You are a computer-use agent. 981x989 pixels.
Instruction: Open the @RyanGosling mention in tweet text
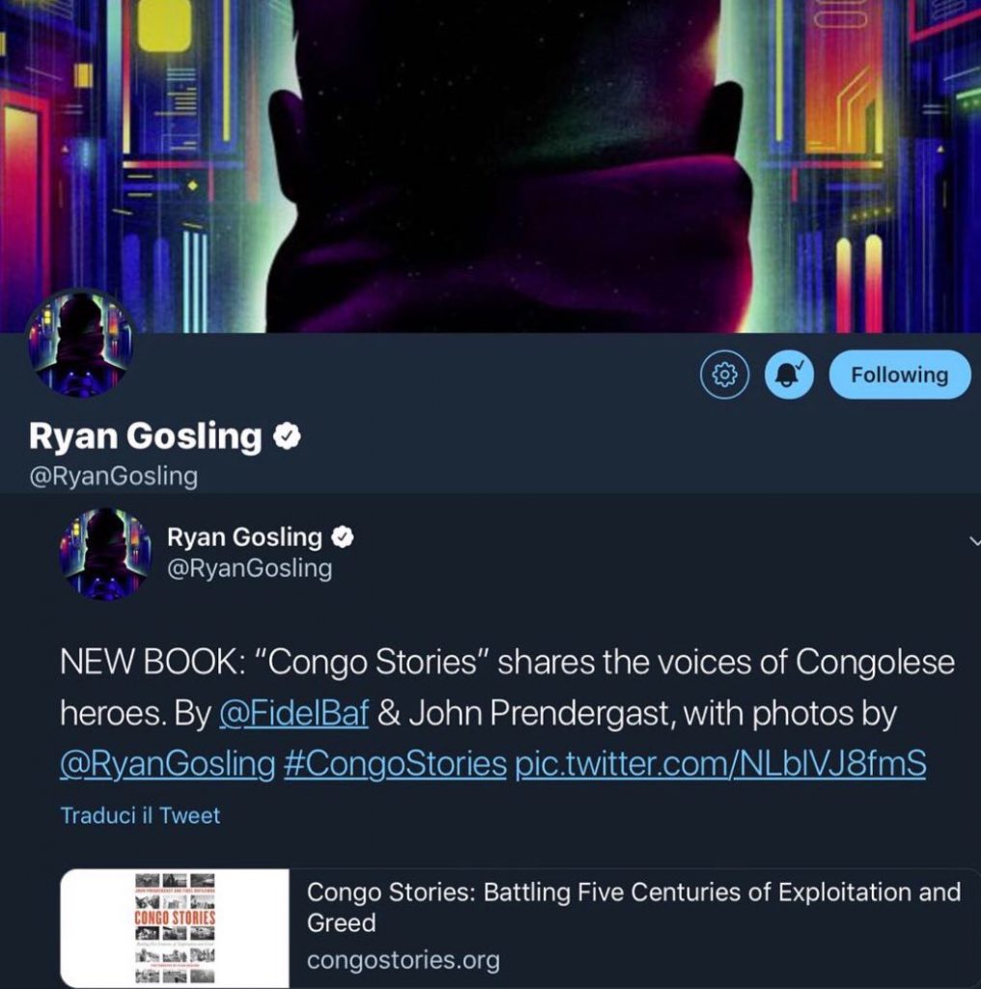[x=168, y=764]
